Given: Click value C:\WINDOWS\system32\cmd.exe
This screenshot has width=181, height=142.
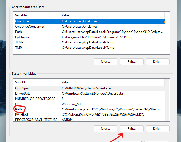Looking at the screenshot, I should click(x=86, y=88).
